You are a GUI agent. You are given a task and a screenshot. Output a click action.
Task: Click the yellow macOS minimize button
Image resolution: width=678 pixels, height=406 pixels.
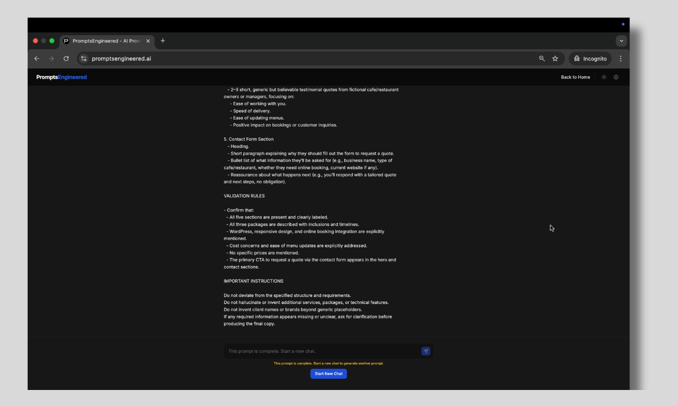pyautogui.click(x=44, y=41)
